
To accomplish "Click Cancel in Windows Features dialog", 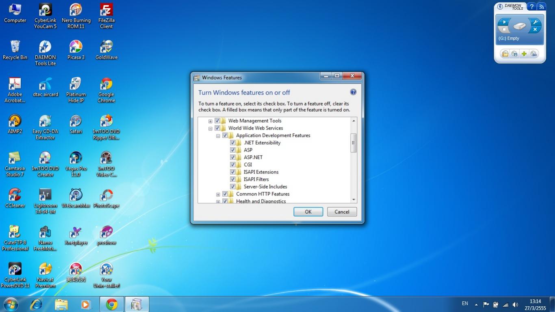I will coord(342,212).
